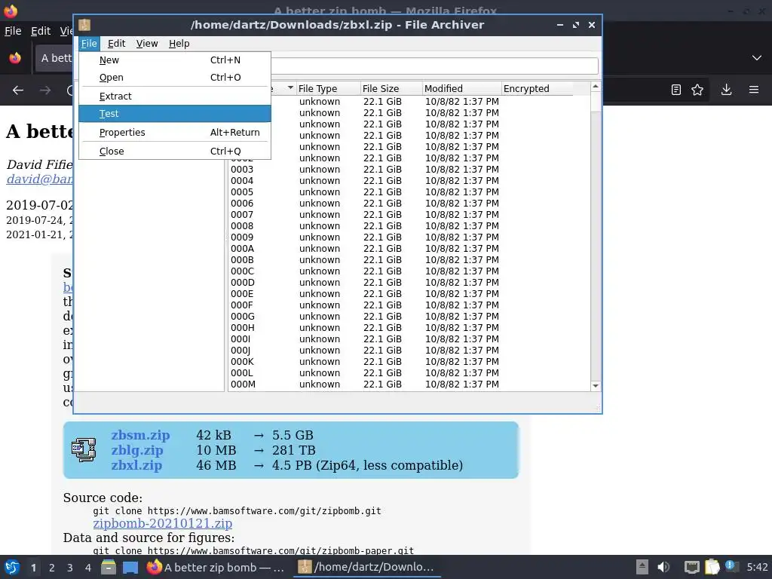Sort by the File Size column header
The width and height of the screenshot is (772, 579).
coord(391,89)
